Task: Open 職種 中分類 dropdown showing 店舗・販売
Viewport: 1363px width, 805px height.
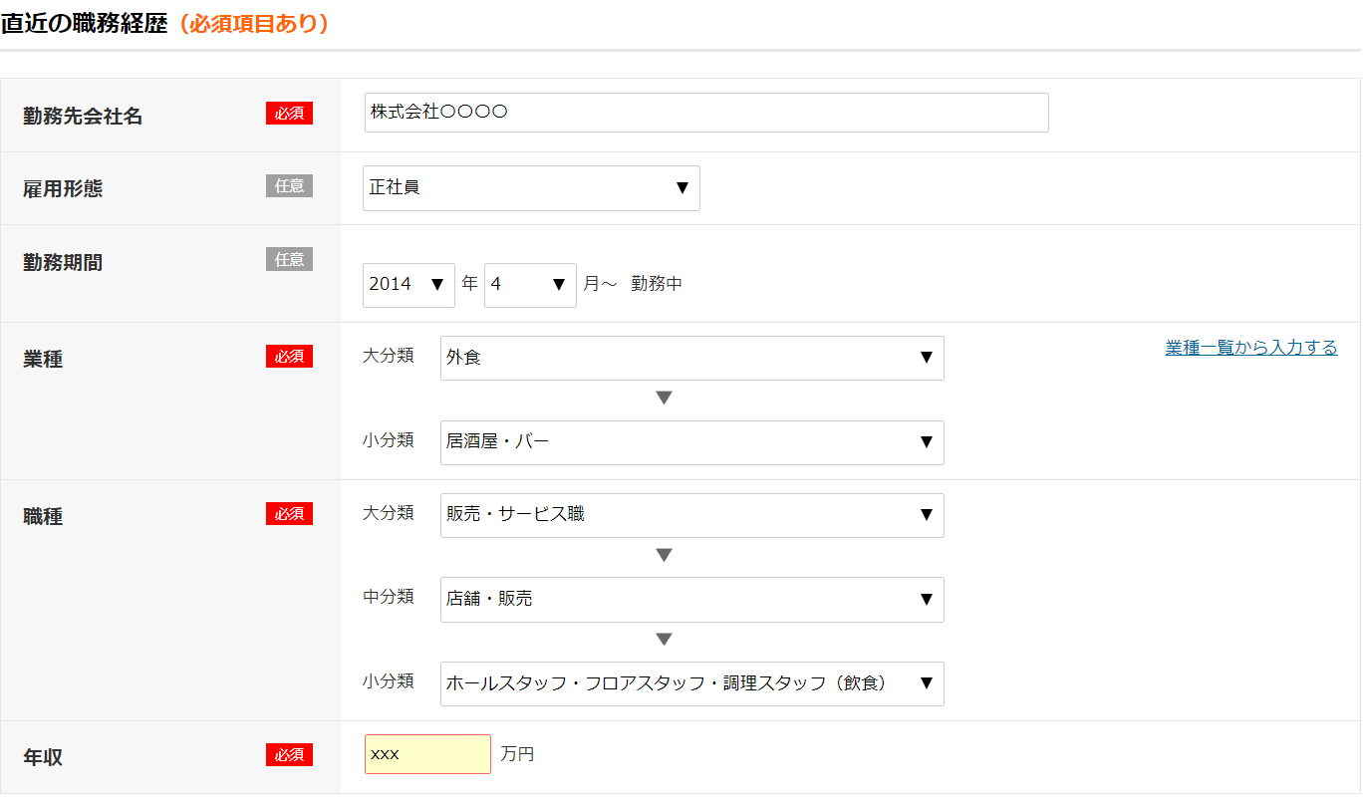Action: coord(691,600)
